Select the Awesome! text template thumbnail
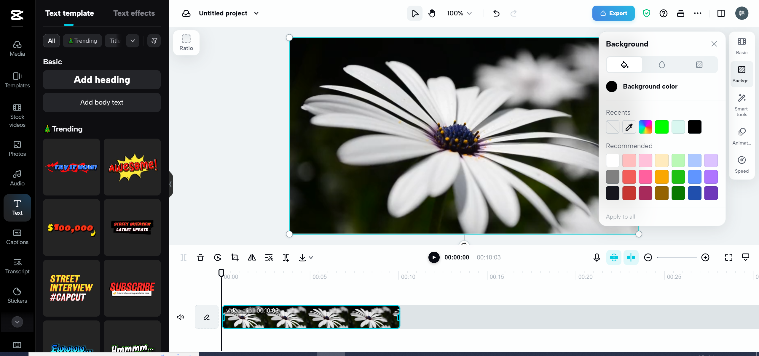This screenshot has height=356, width=759. (132, 167)
